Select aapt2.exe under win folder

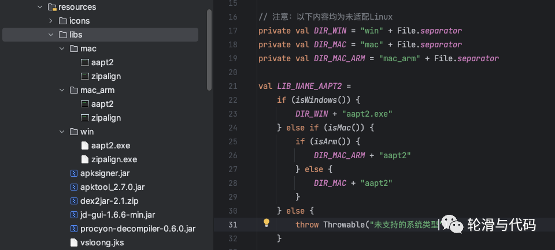coord(110,145)
